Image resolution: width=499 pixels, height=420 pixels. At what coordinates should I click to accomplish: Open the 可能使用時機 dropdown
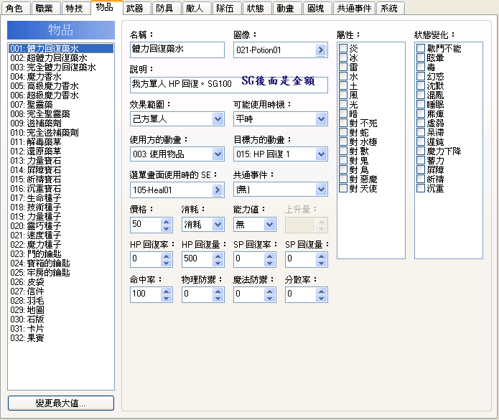click(280, 119)
